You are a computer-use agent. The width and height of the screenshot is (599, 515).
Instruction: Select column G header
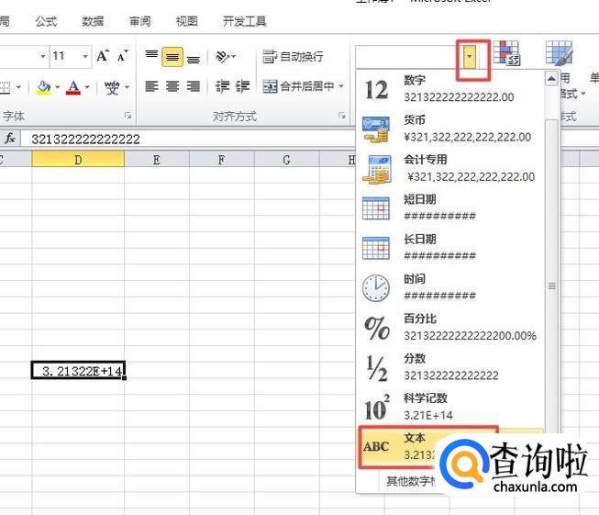(x=286, y=159)
